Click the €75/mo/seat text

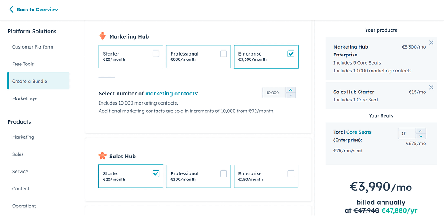[x=348, y=151]
